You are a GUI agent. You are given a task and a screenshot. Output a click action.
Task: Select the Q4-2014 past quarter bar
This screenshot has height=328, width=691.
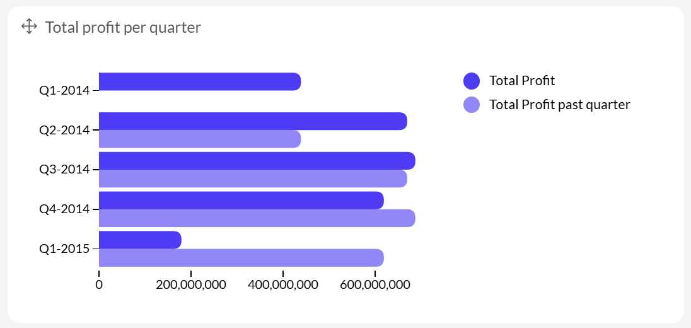point(257,218)
